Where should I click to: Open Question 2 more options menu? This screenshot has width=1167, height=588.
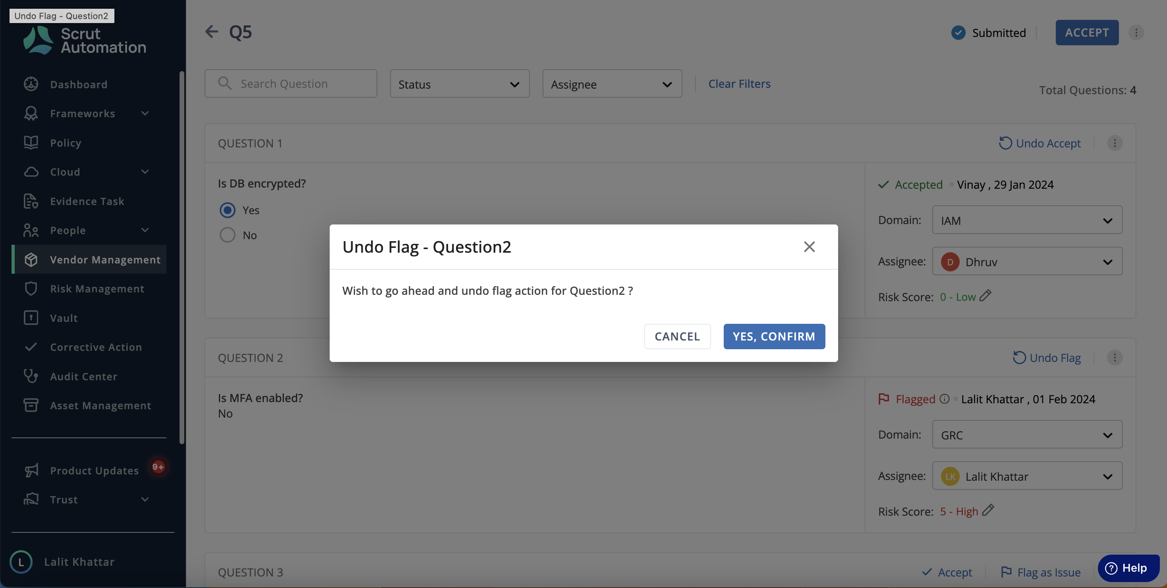1115,358
